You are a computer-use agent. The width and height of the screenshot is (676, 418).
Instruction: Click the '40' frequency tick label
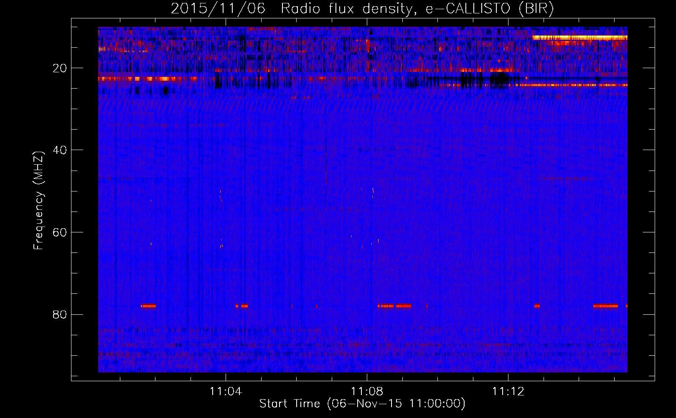(60, 150)
